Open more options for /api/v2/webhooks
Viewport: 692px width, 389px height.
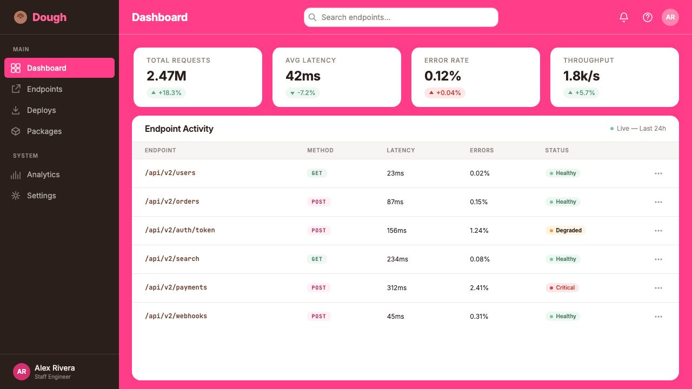pyautogui.click(x=658, y=317)
